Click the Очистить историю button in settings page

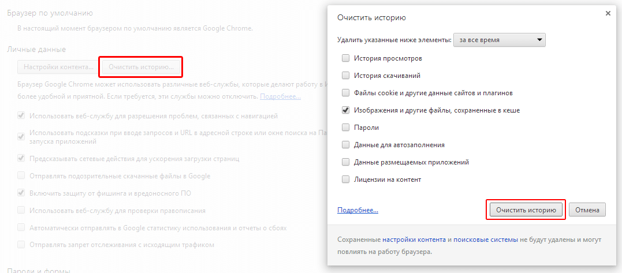coord(141,67)
